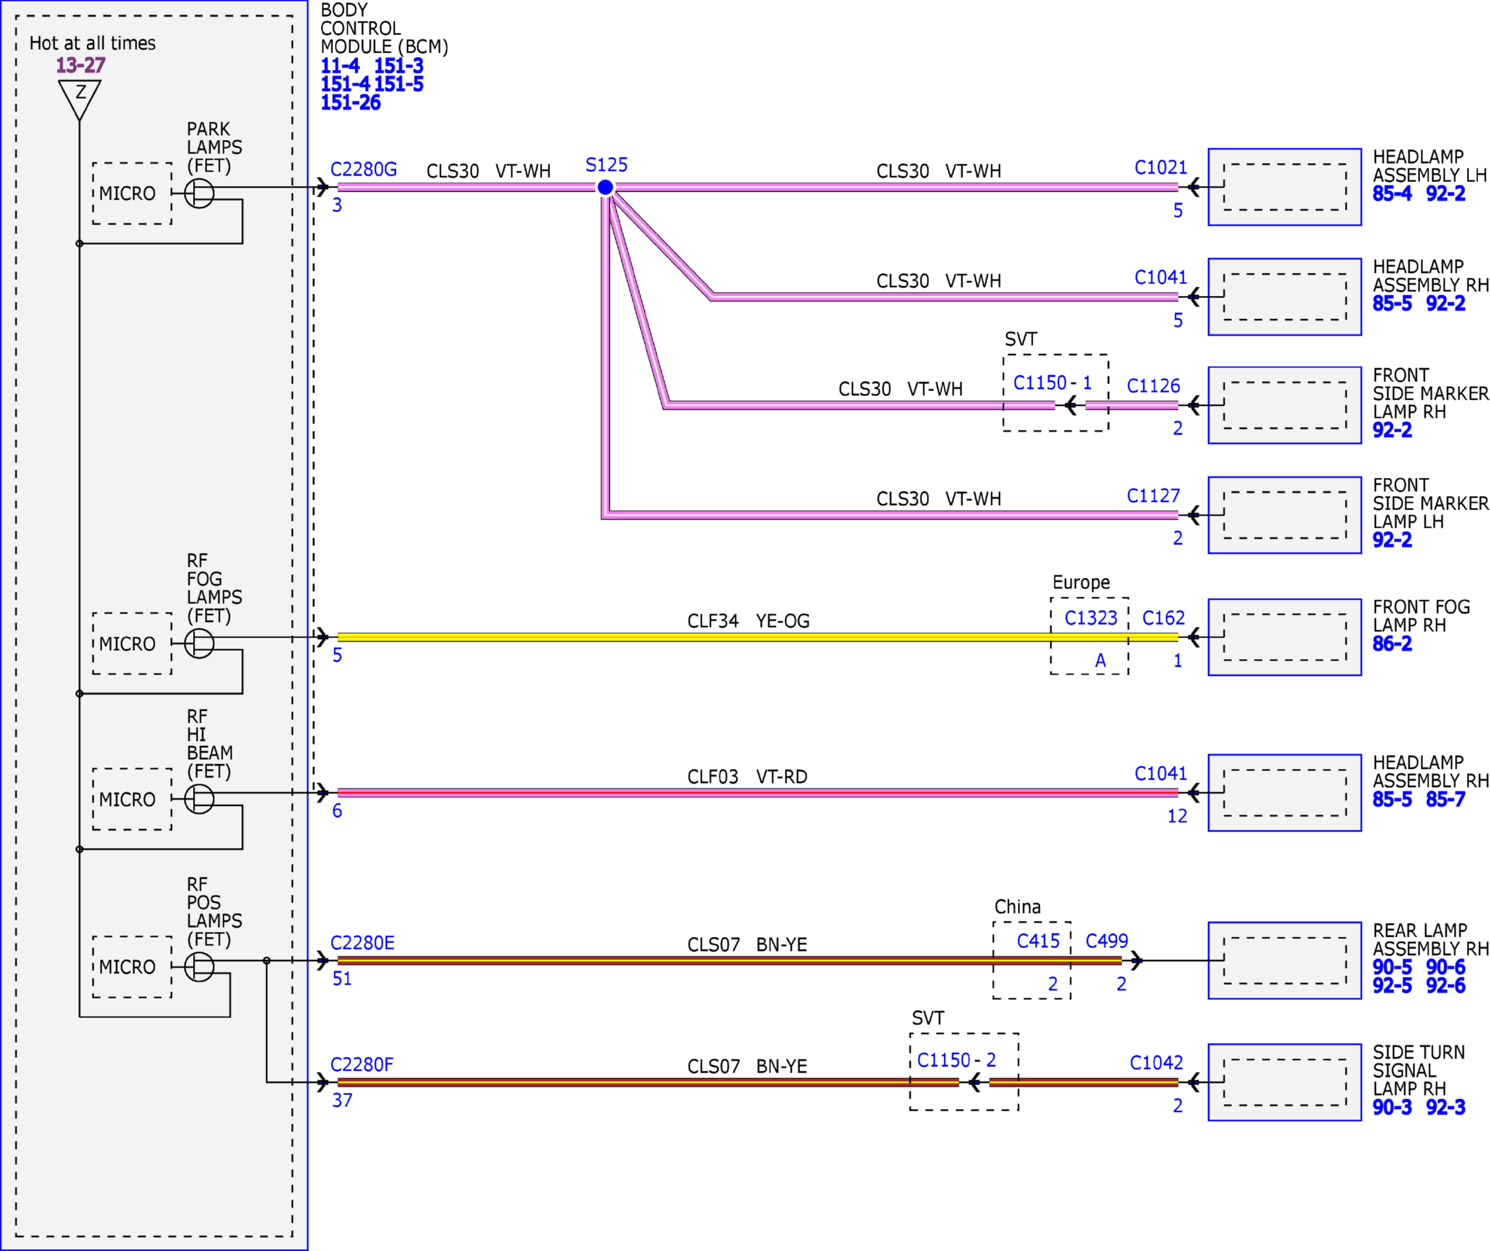Image resolution: width=1490 pixels, height=1251 pixels.
Task: Click connector label C2280G
Action: pyautogui.click(x=363, y=169)
